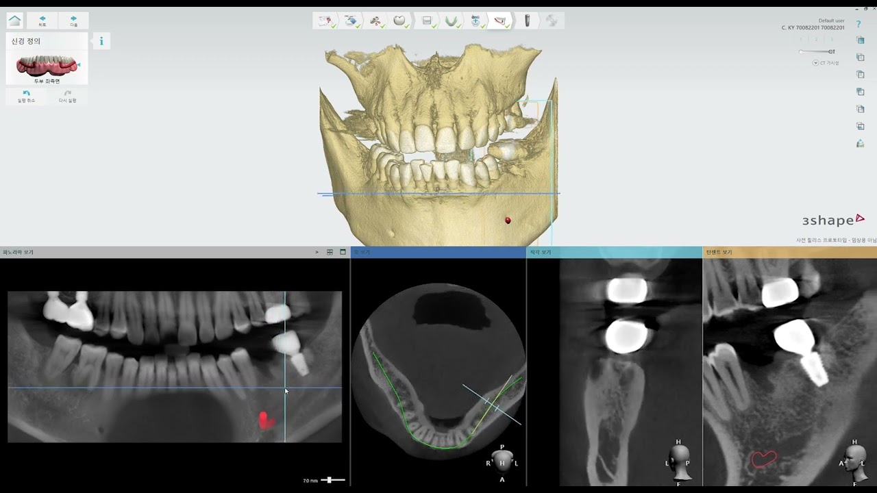
Task: Open the implant placement workflow step
Action: [x=527, y=21]
